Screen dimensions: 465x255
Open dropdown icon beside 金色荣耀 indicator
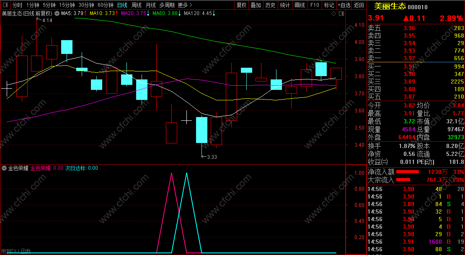pyautogui.click(x=4, y=168)
